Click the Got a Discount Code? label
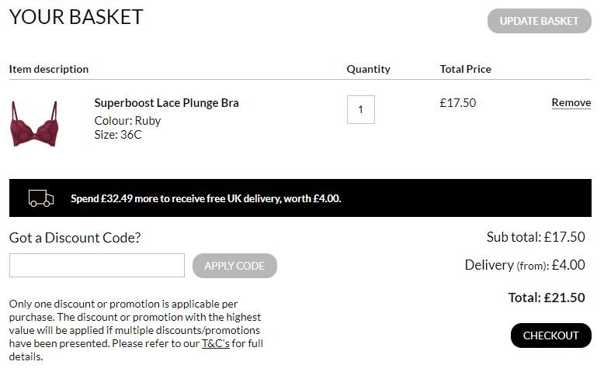Screen dimensions: 604x375 tap(75, 238)
